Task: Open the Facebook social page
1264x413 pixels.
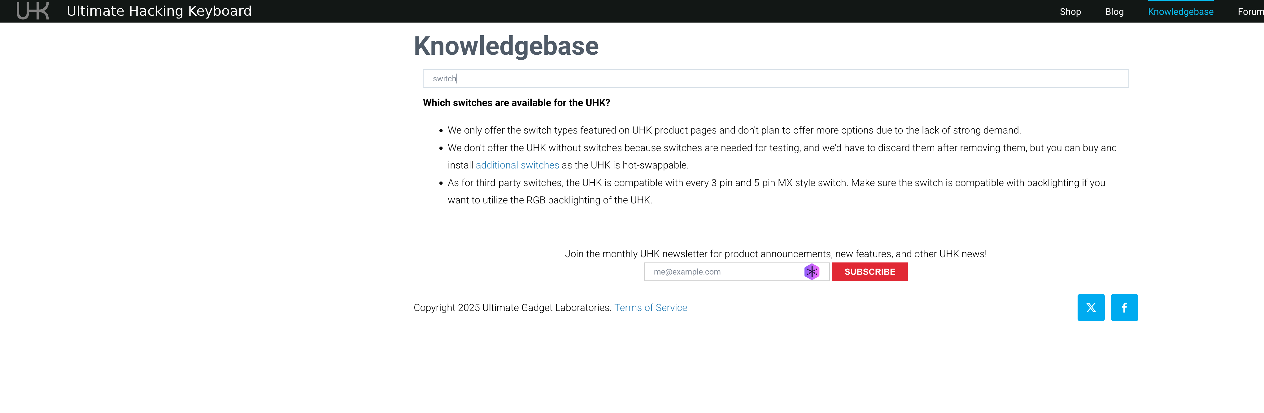Action: (x=1124, y=307)
